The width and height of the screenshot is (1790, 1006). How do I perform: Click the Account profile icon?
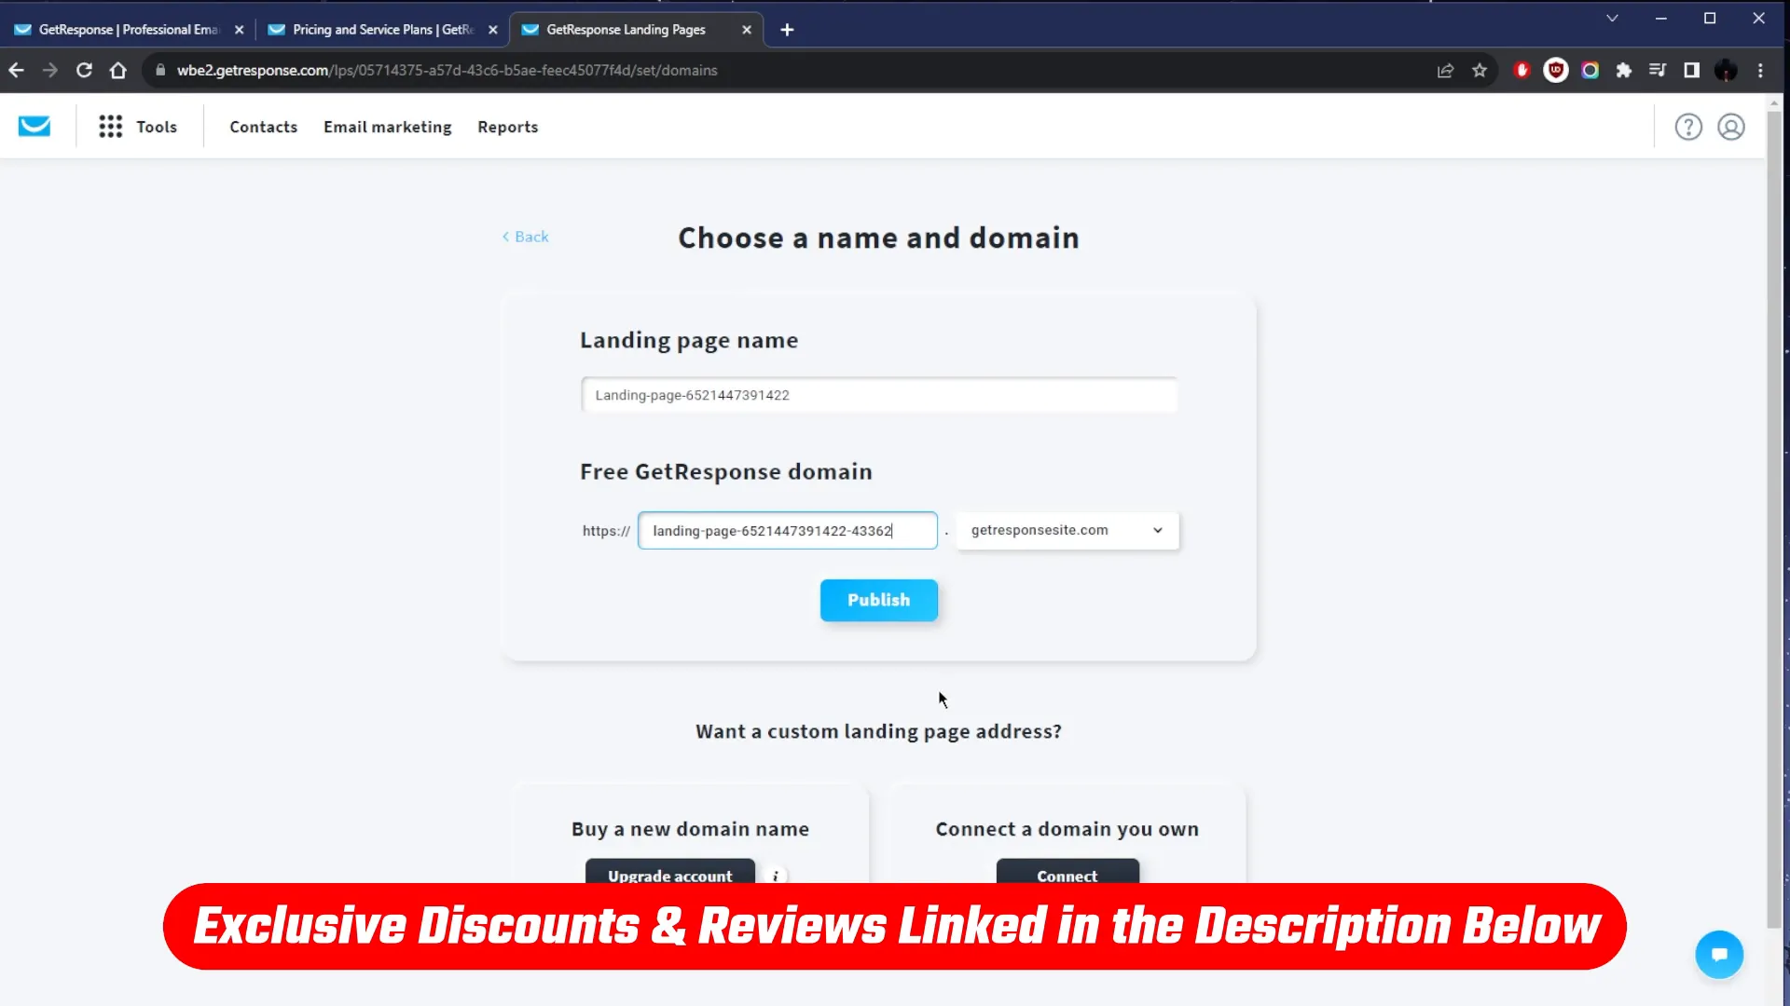1731,127
